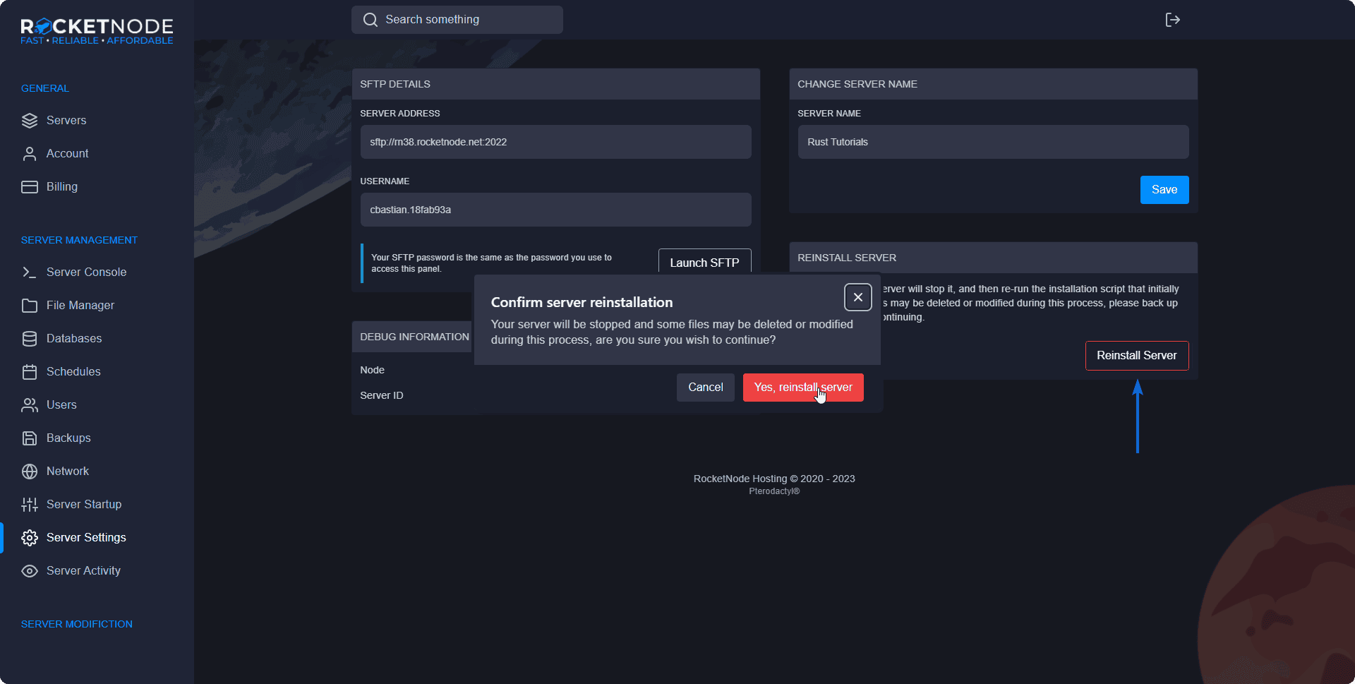Click the Schedules calendar icon
This screenshot has height=684, width=1355.
(29, 372)
